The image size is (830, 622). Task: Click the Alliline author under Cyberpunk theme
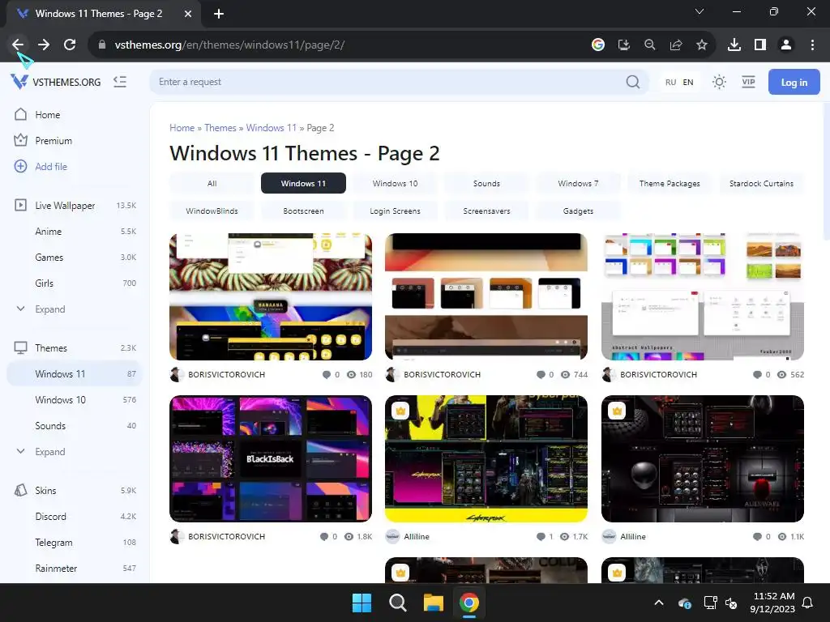coord(416,536)
